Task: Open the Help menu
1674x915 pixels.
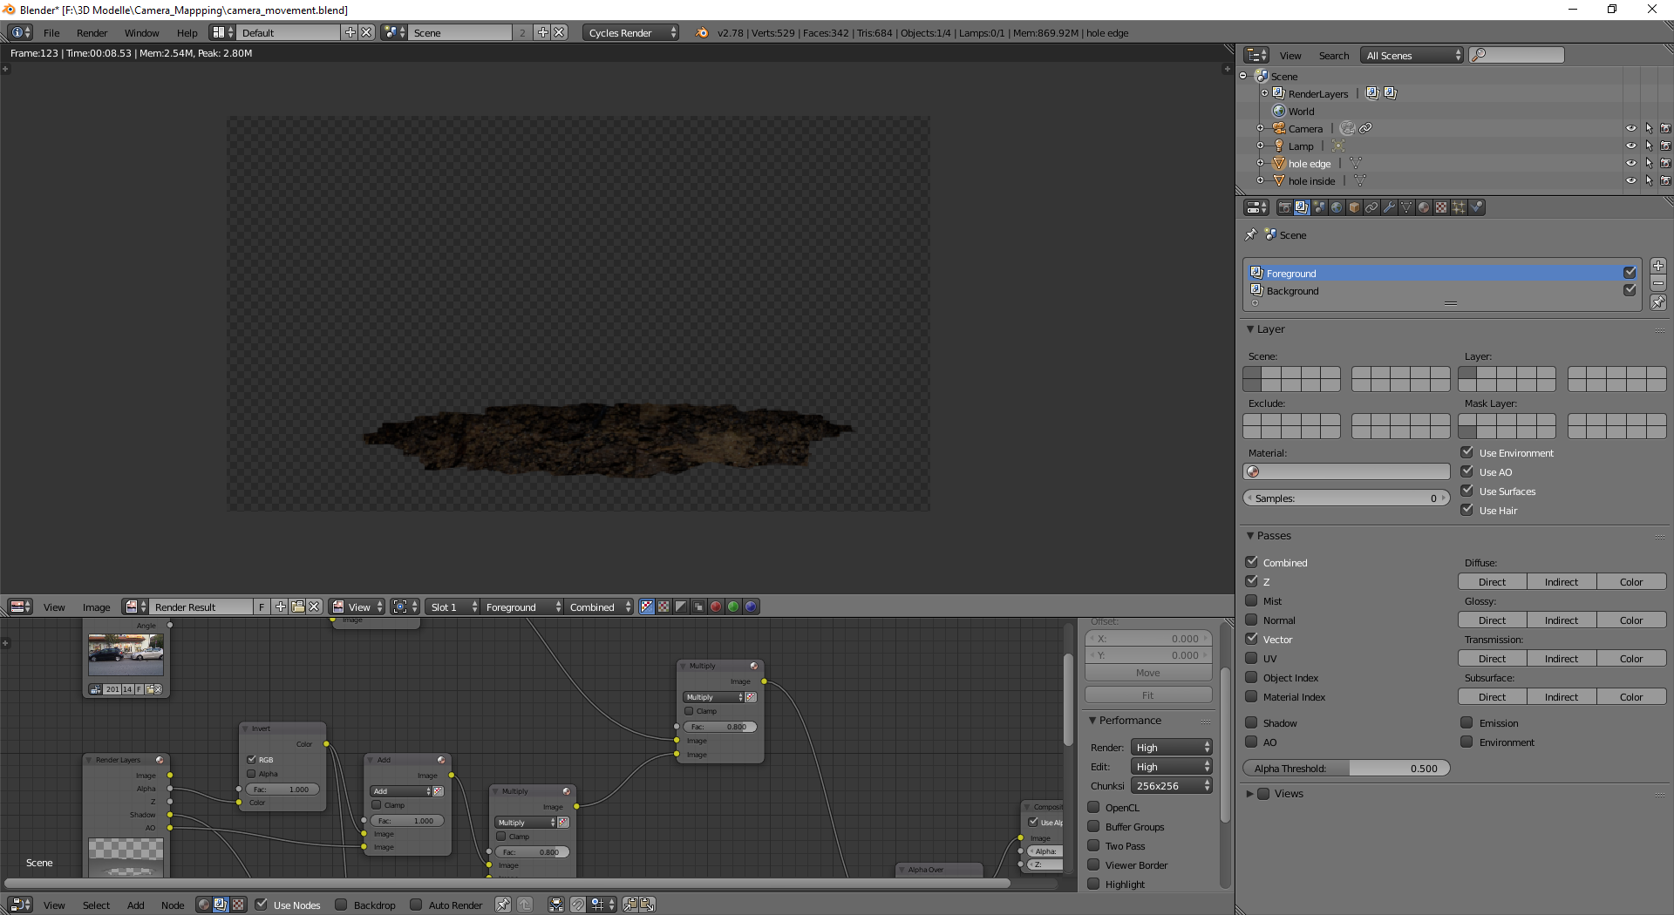Action: point(187,32)
